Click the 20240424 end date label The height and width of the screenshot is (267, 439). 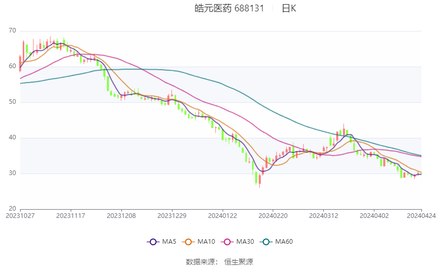pos(421,215)
